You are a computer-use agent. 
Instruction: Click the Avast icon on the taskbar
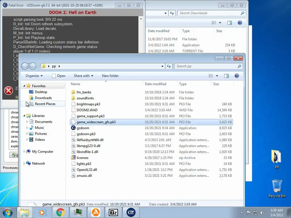click(96, 212)
